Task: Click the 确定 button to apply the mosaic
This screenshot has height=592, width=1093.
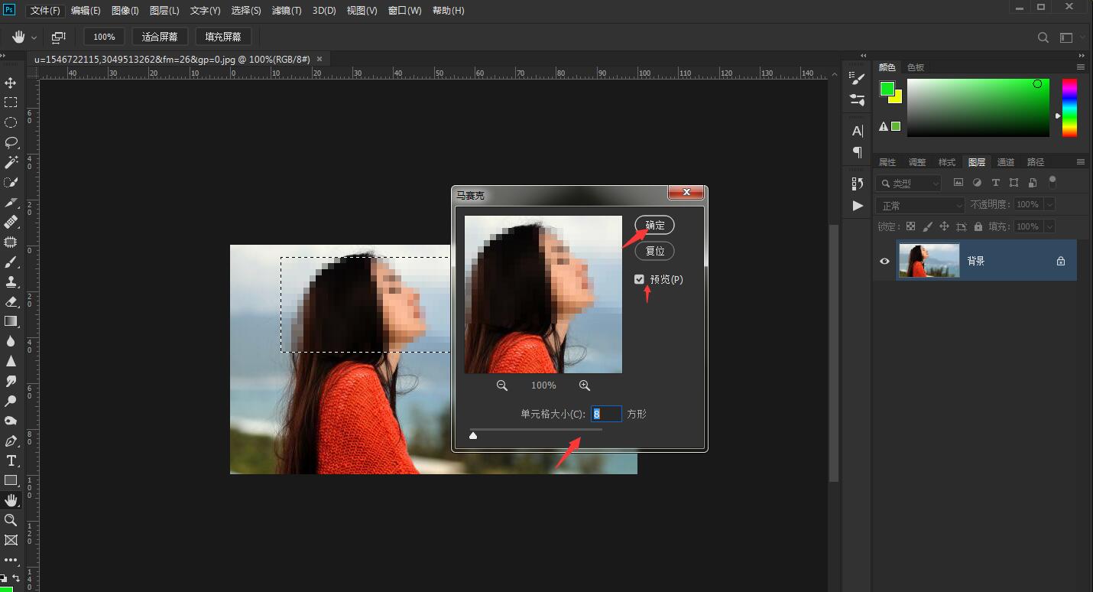Action: [x=655, y=225]
